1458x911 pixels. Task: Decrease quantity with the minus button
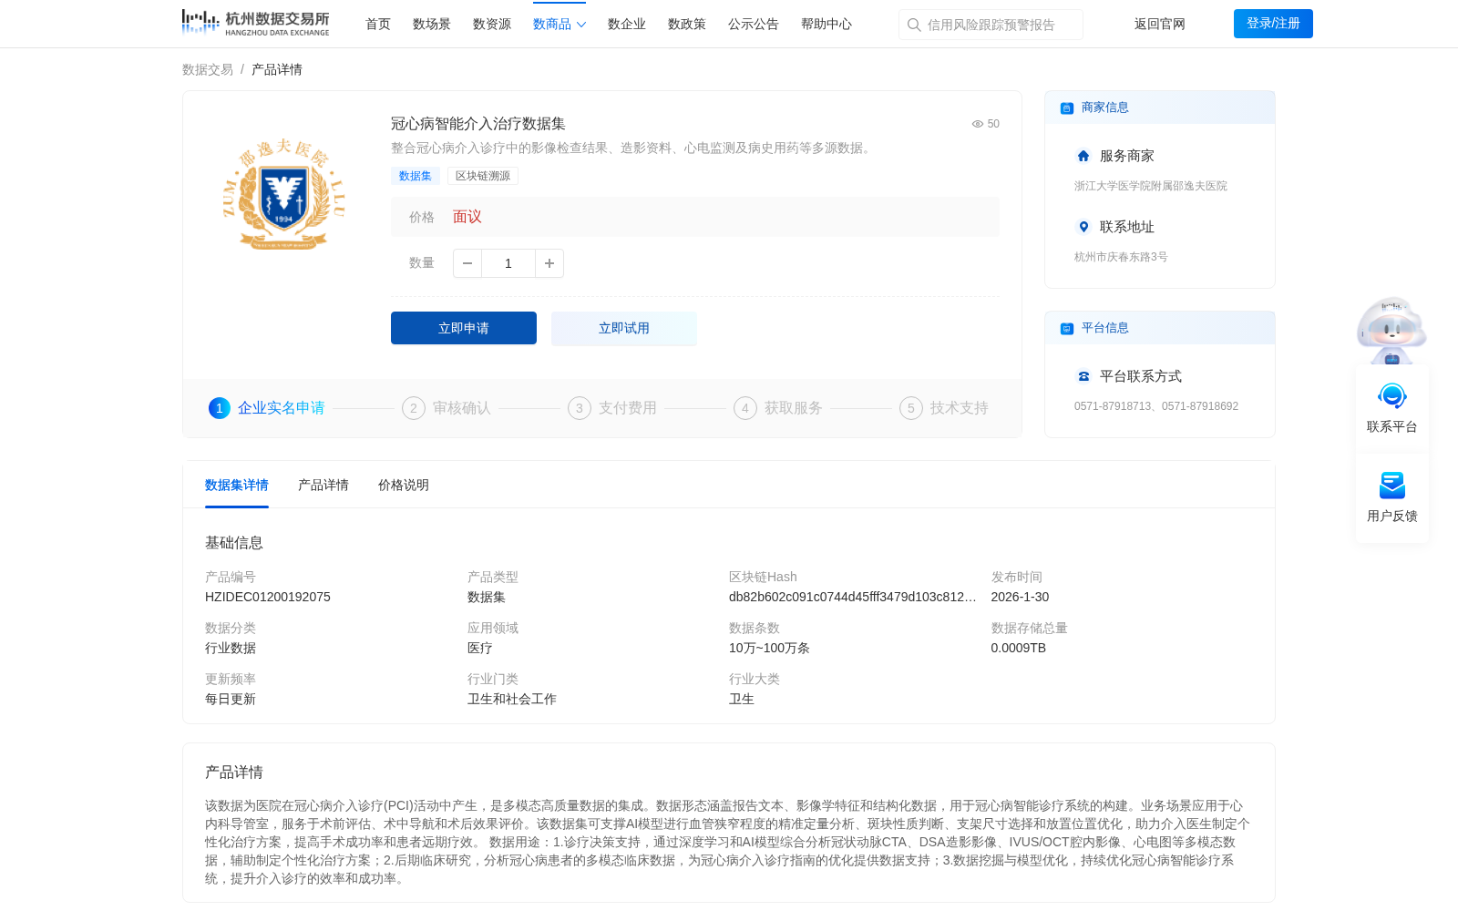[x=467, y=263]
